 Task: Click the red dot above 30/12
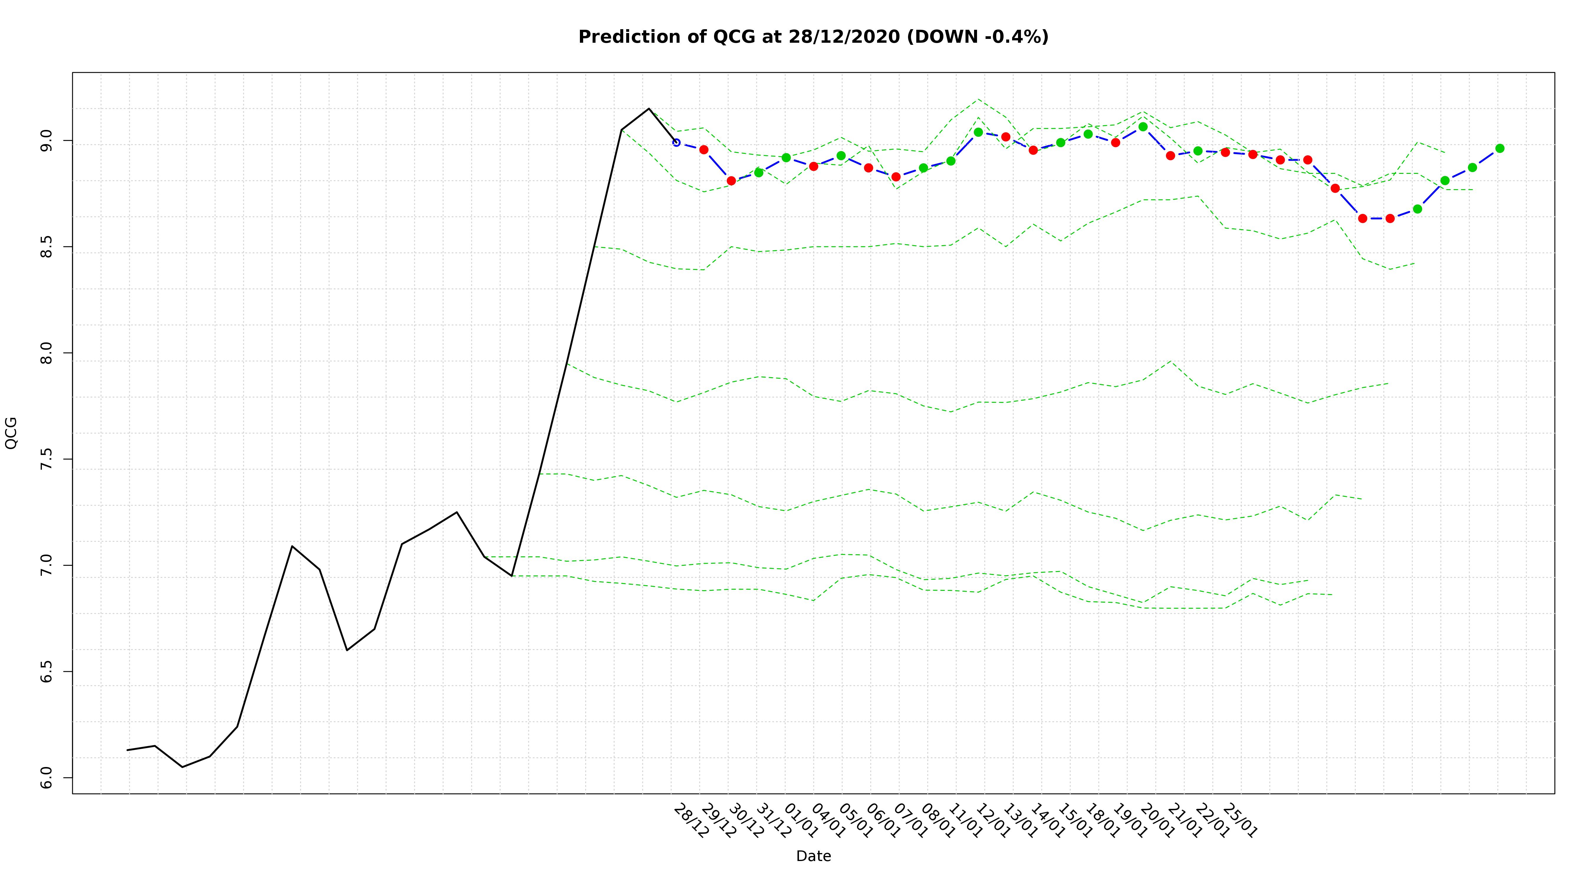point(731,180)
